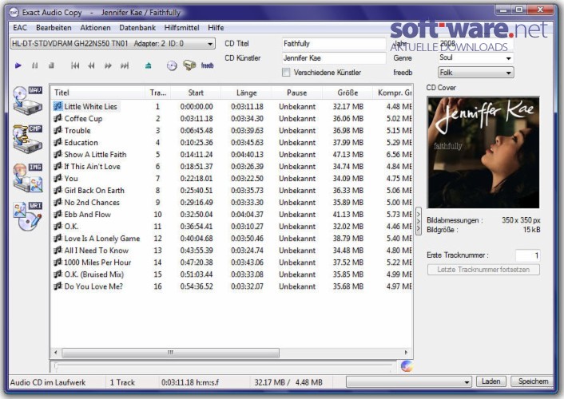Click the Erste Tracknummer field

pyautogui.click(x=528, y=255)
